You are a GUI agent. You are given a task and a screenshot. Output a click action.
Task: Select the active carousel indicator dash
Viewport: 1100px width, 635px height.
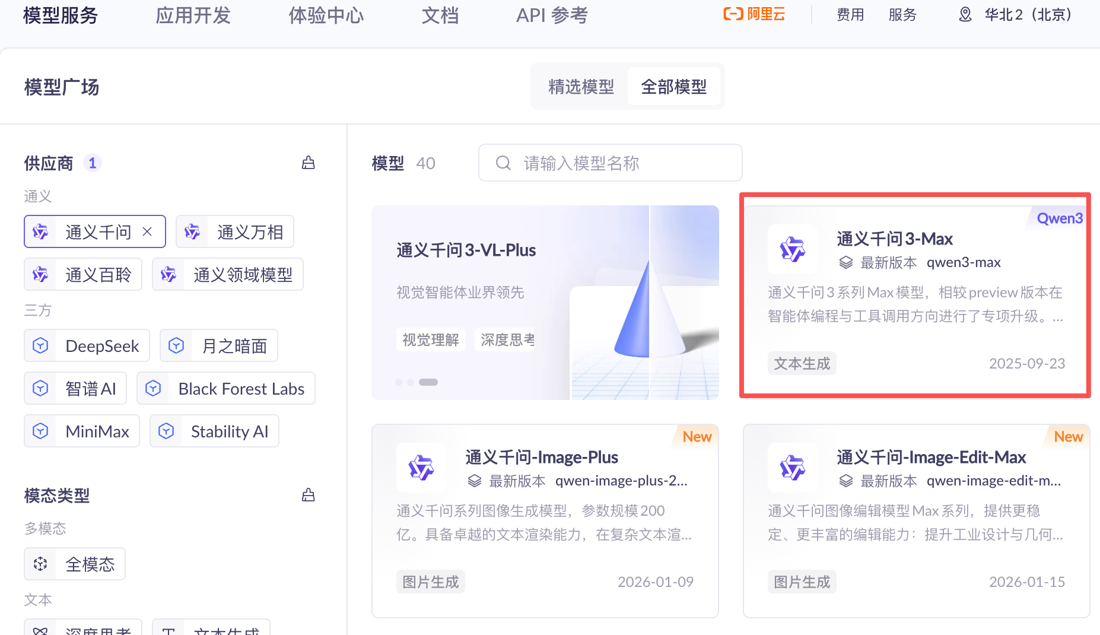click(x=428, y=382)
